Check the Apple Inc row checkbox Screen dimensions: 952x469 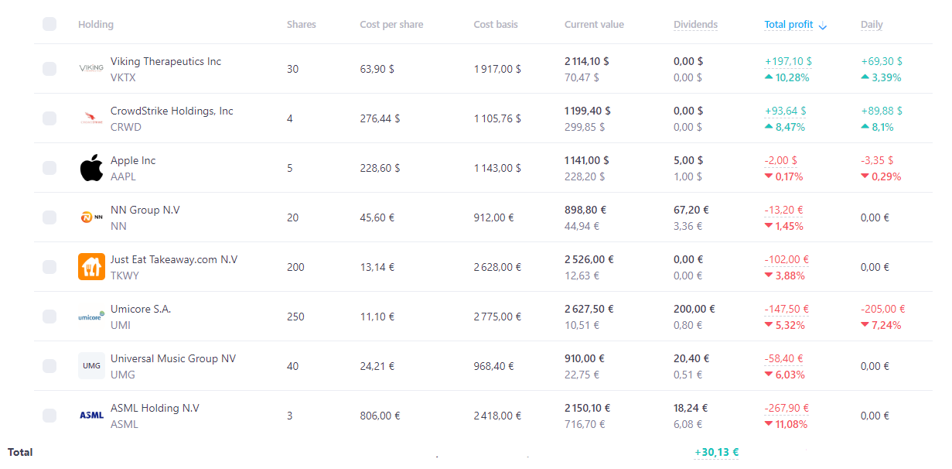point(49,168)
